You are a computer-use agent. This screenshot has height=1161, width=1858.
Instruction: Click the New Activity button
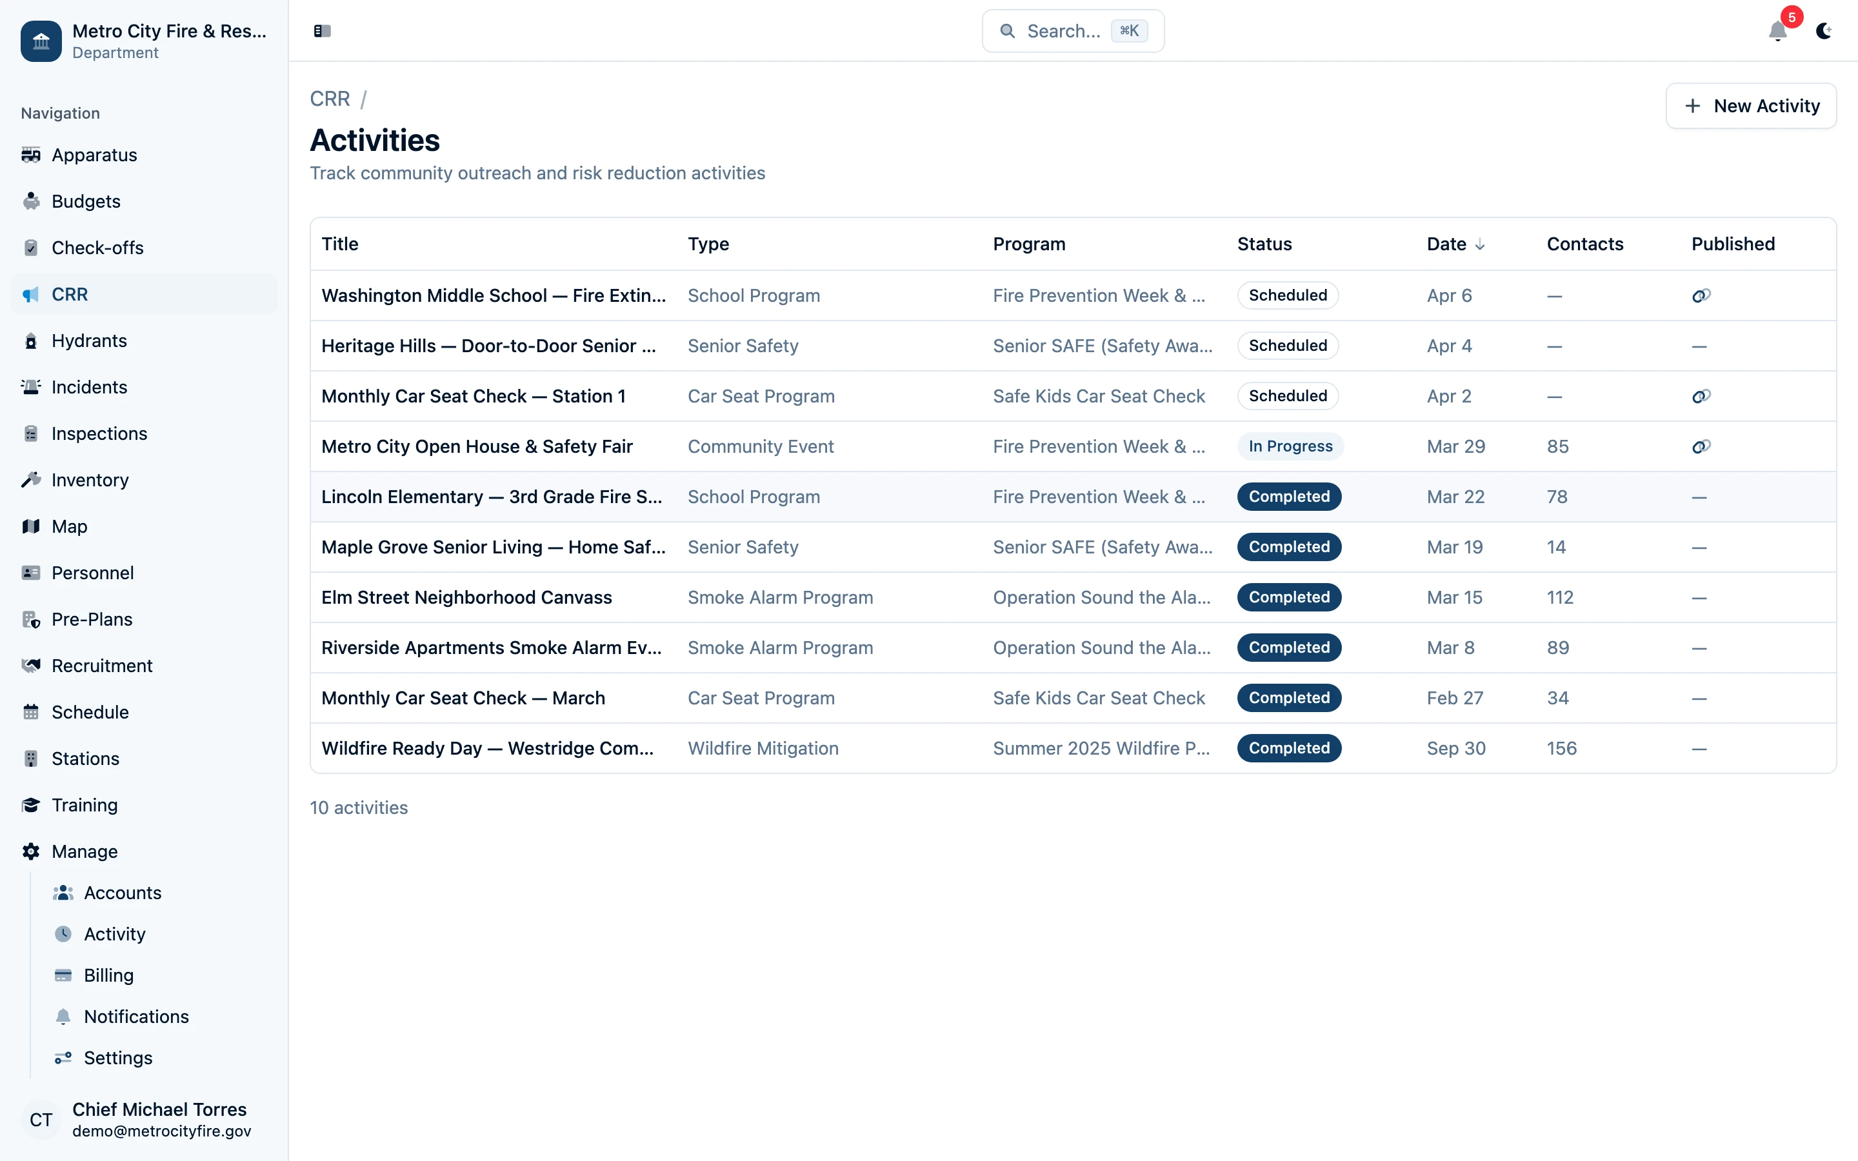point(1750,105)
